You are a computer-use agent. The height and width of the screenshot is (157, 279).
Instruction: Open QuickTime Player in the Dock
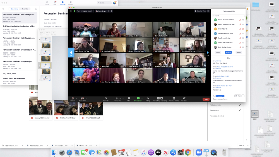pos(214,153)
